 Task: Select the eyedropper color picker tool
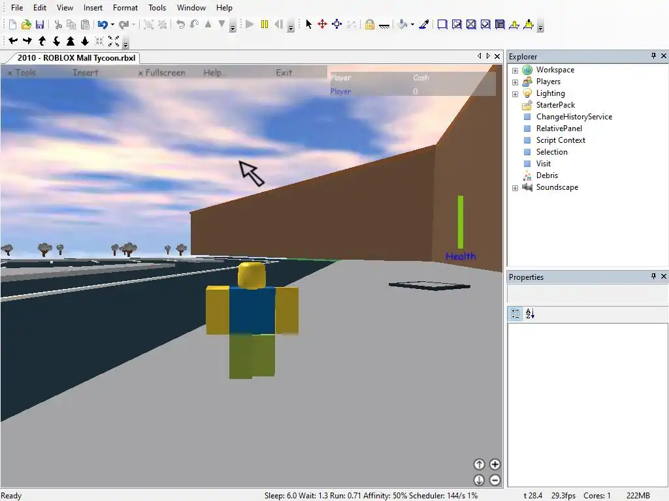tap(423, 24)
